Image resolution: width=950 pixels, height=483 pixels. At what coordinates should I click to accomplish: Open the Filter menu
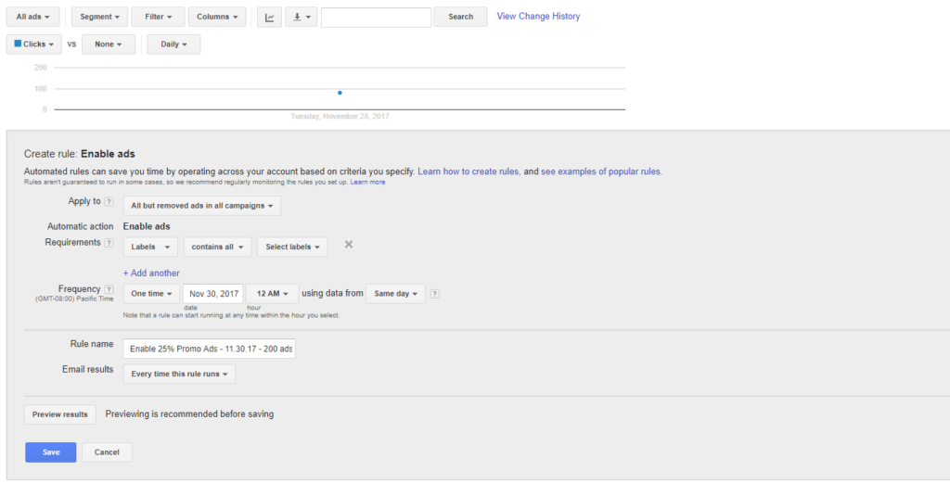coord(158,17)
